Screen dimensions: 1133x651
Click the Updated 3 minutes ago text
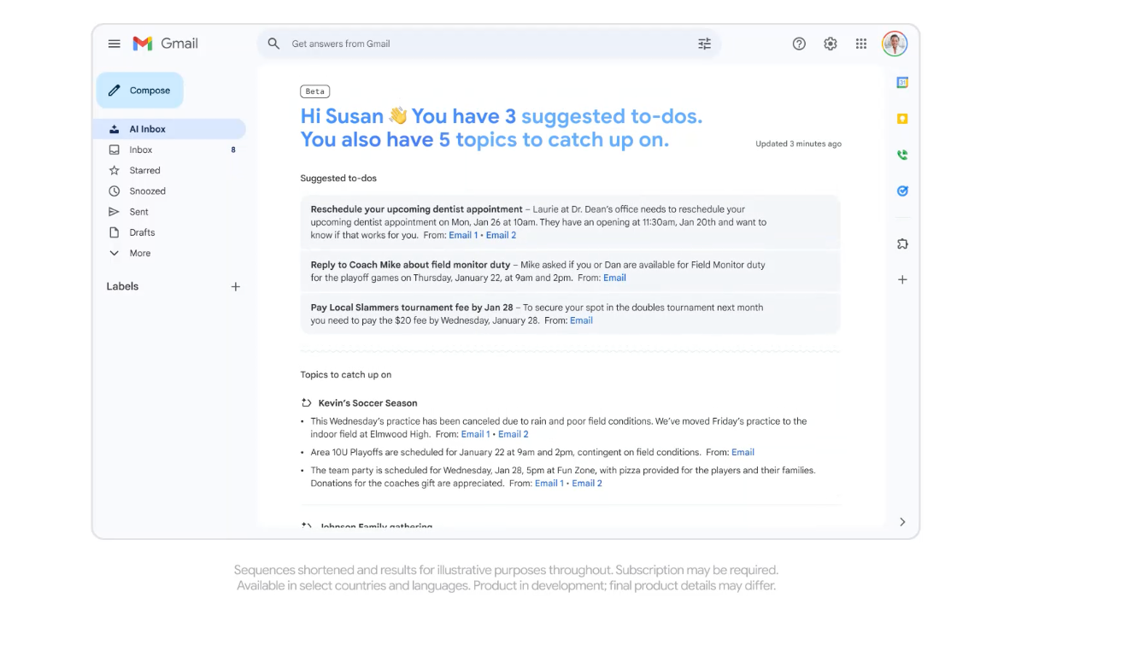[x=798, y=144]
